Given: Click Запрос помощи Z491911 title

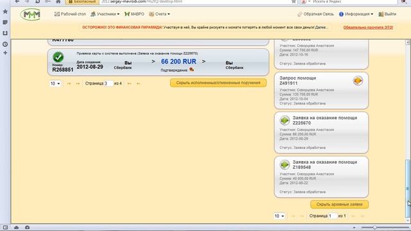Looking at the screenshot, I should (x=297, y=80).
